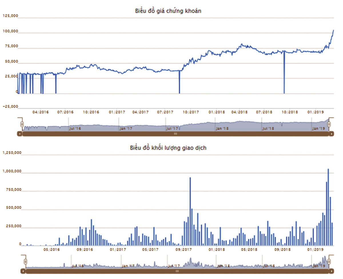Click the 01/2018 label on price axis

point(216,112)
